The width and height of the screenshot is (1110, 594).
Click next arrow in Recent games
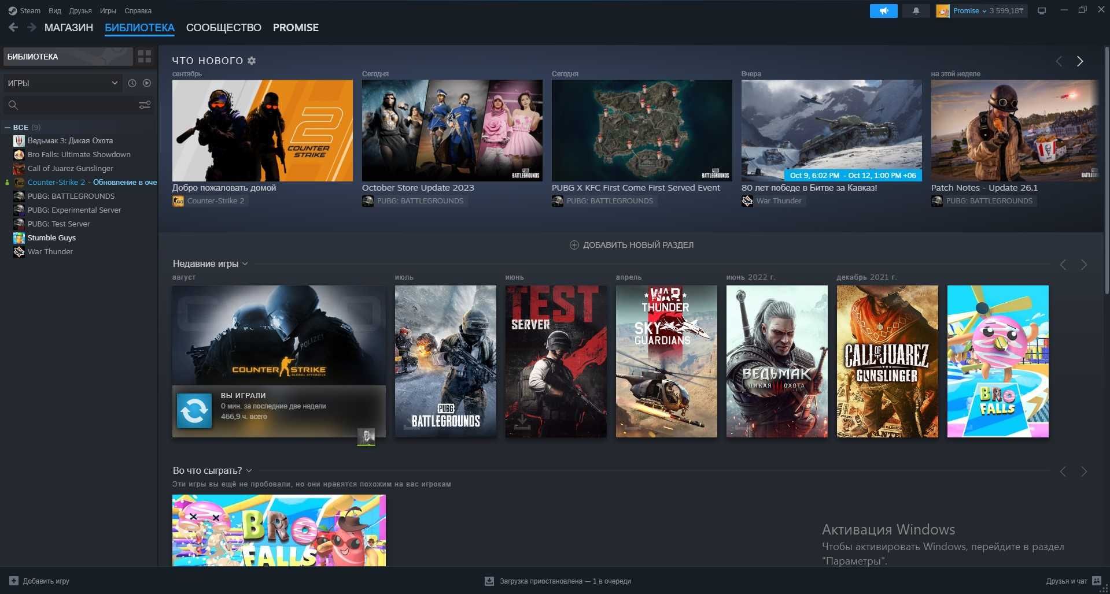point(1084,265)
